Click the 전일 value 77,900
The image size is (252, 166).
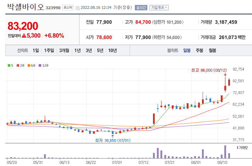point(104,22)
